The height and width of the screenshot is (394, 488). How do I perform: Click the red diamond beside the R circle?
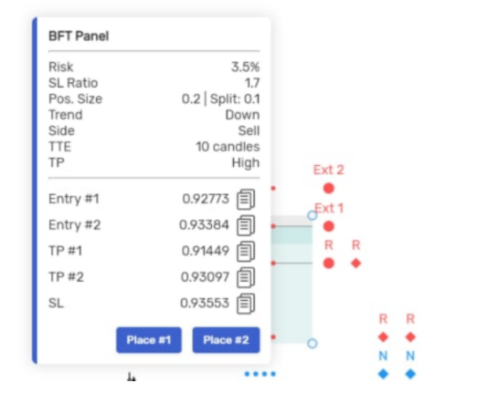pyautogui.click(x=356, y=264)
